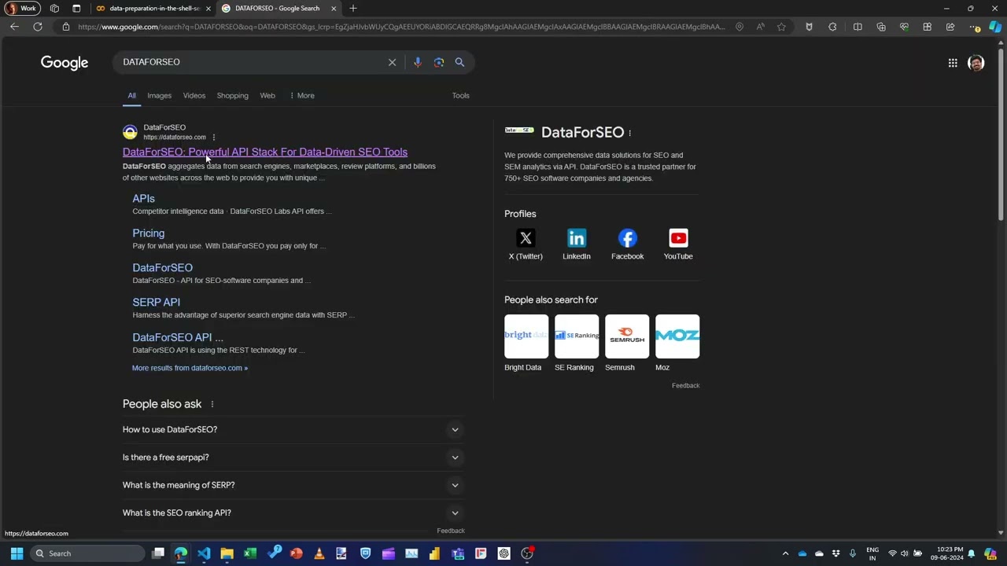
Task: Reload the current page
Action: 37,27
